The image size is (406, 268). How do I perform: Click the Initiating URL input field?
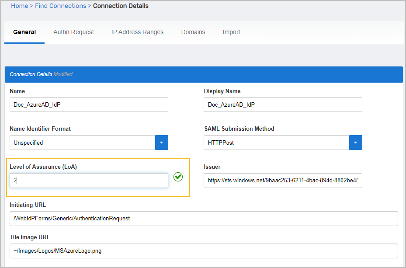(204, 218)
